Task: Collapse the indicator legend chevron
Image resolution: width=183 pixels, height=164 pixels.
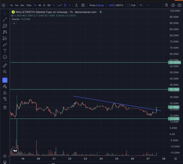Action: point(14,24)
